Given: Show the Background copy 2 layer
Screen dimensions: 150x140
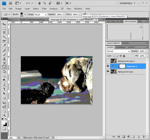Looking at the screenshot, I should pos(108,61).
